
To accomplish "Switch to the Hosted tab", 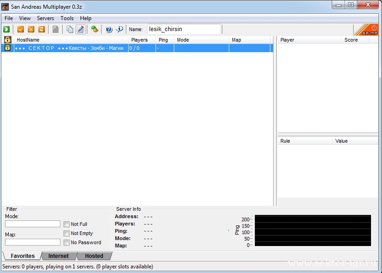I will [94, 256].
